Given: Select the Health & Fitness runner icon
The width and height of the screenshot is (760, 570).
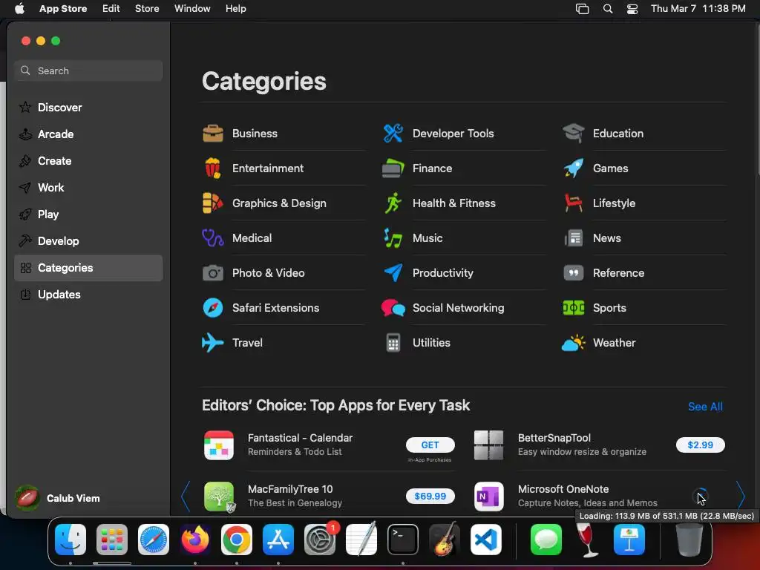Looking at the screenshot, I should 393,203.
